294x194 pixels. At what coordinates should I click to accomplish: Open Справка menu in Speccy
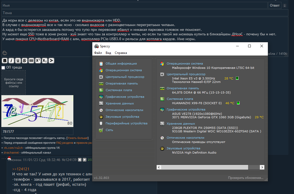point(121,53)
